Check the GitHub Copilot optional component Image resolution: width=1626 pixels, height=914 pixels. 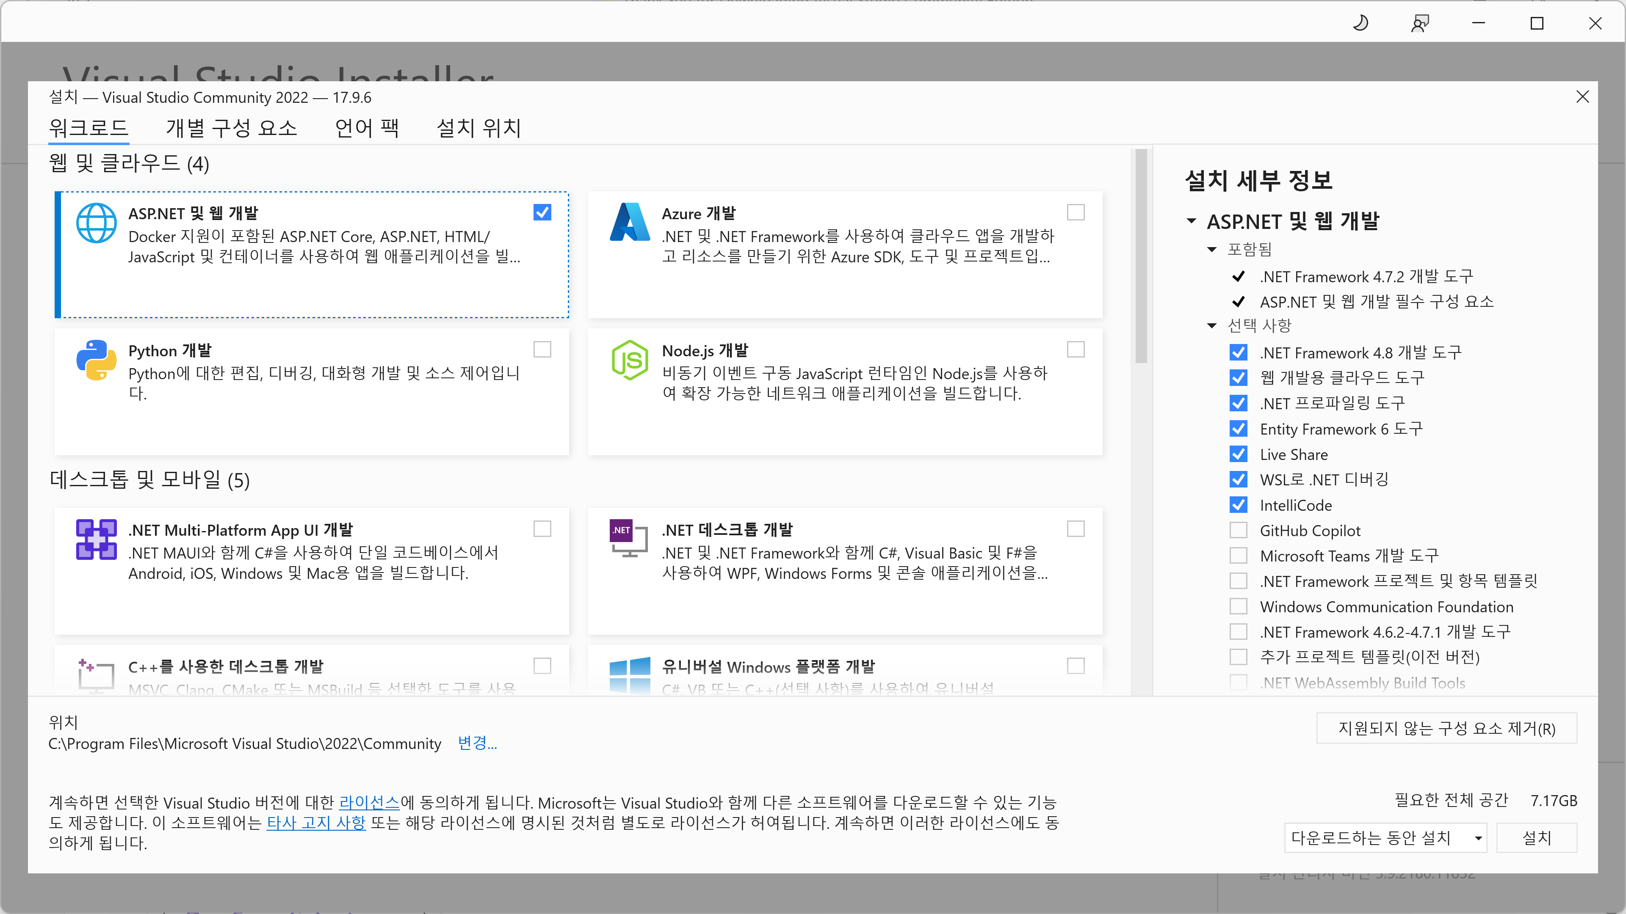pos(1239,530)
